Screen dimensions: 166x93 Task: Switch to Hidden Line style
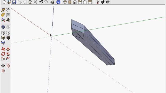tap(8, 33)
